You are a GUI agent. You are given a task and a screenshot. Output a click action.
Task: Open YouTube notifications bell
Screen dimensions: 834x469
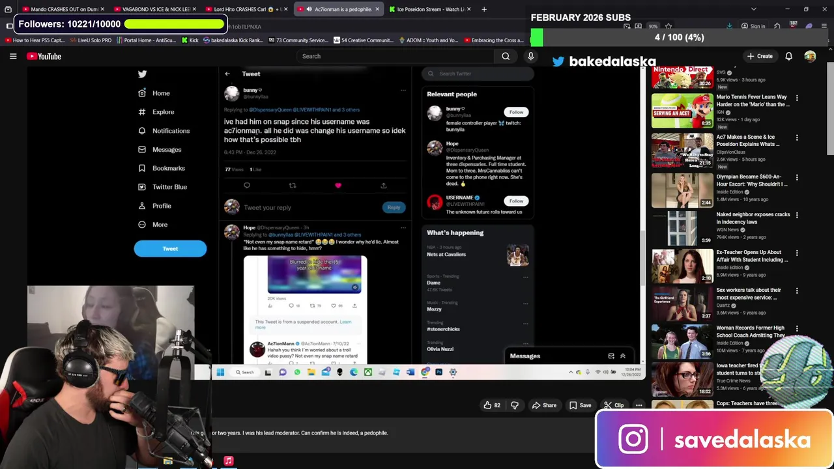click(788, 57)
